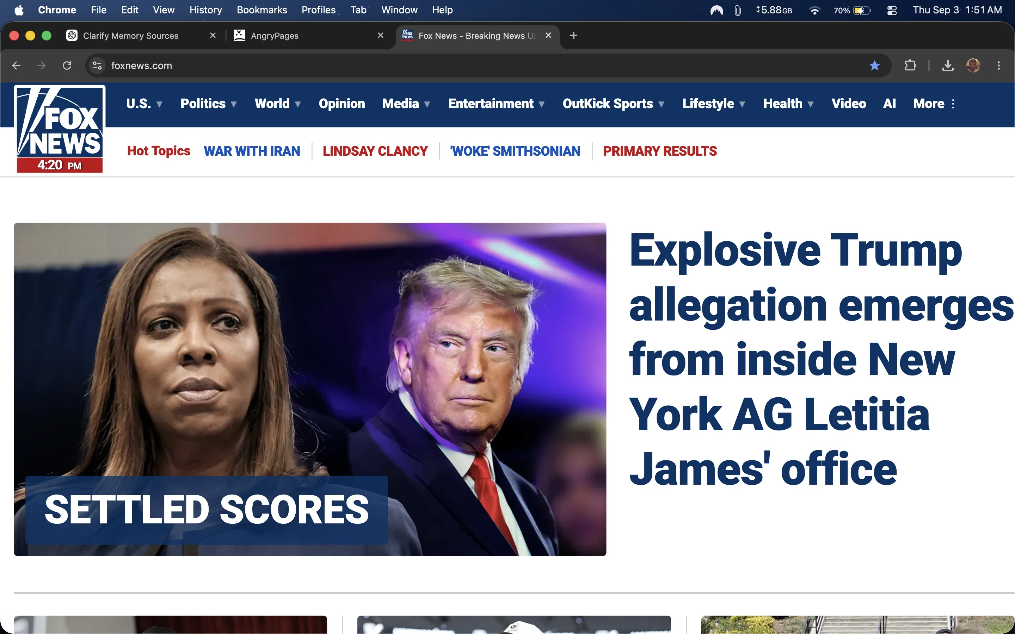
Task: Click the SETTLED SCORES lead story image
Action: (x=310, y=389)
